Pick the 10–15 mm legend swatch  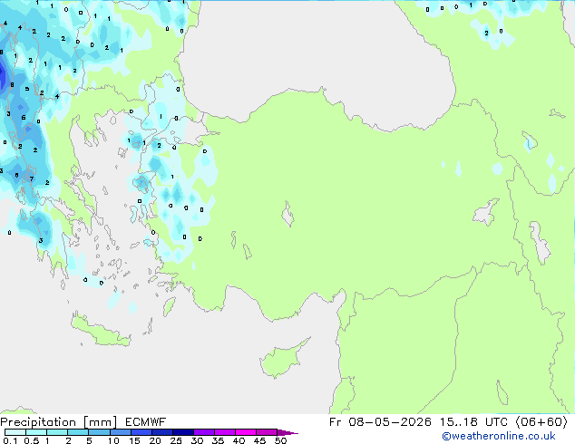pyautogui.click(x=120, y=432)
